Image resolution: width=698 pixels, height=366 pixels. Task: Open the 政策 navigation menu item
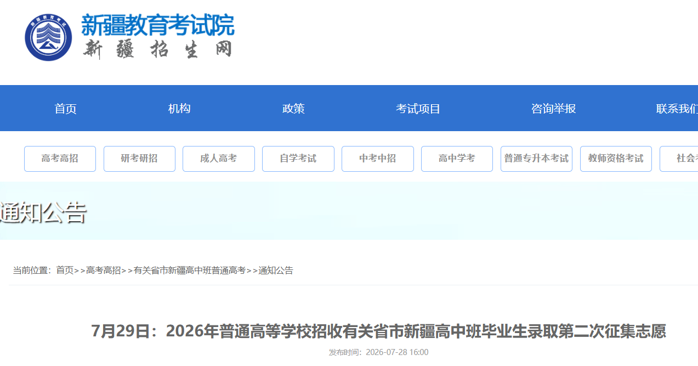293,109
